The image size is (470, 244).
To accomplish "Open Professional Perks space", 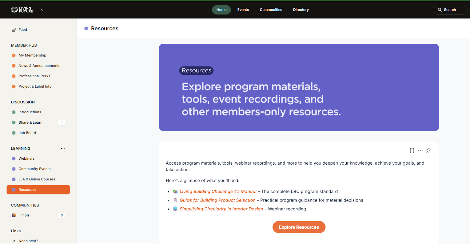I will pos(38,76).
